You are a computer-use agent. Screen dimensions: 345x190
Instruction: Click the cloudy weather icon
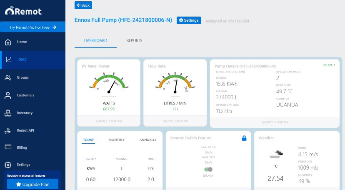point(276,154)
